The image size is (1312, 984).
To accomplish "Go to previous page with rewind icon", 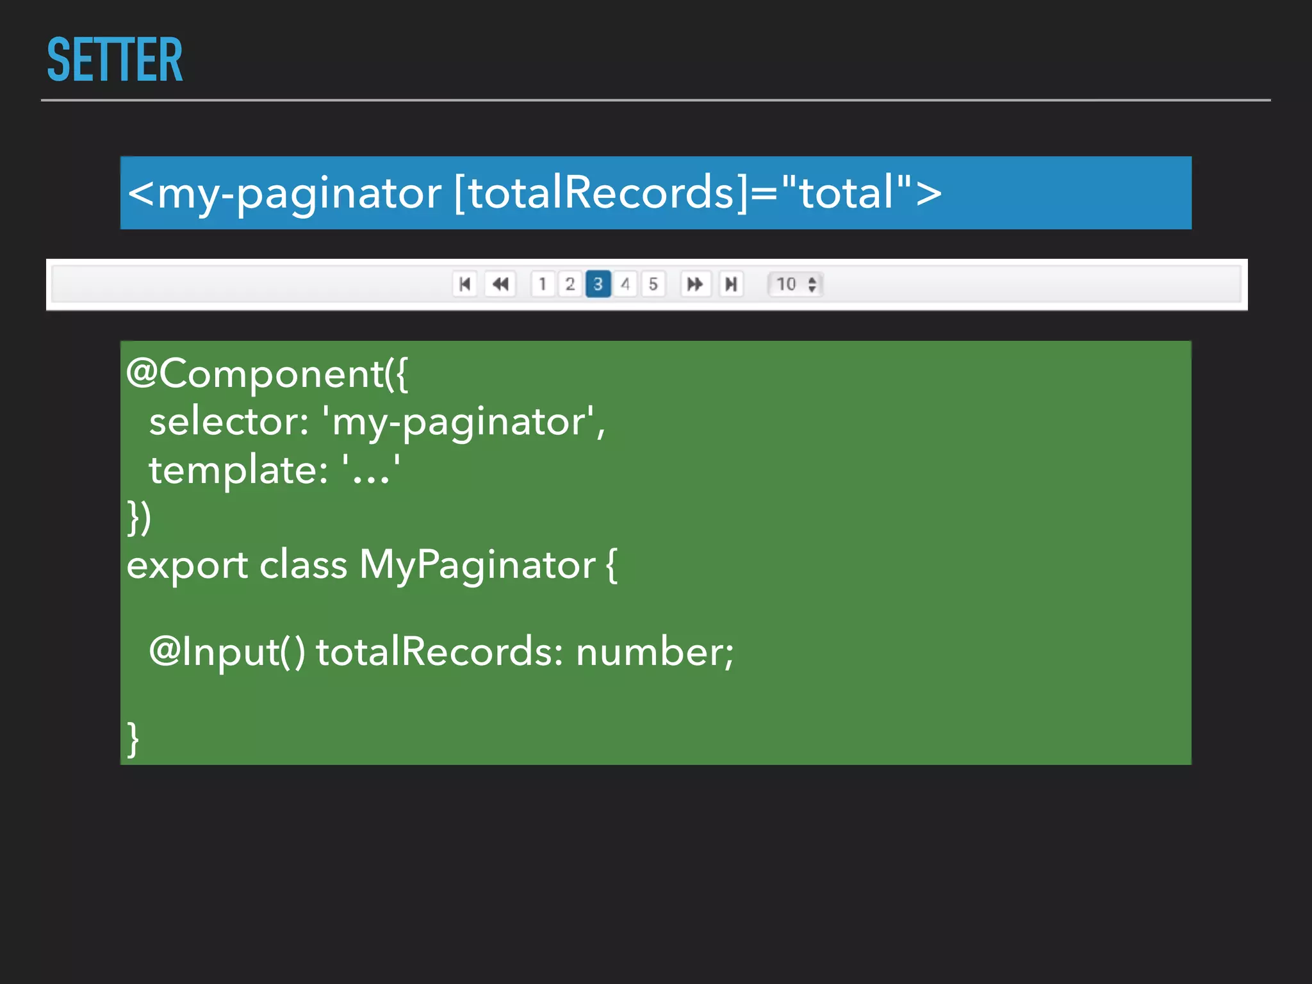I will point(500,284).
